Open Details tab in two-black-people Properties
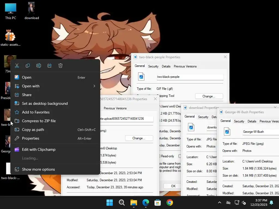279x209 pixels. (x=166, y=66)
